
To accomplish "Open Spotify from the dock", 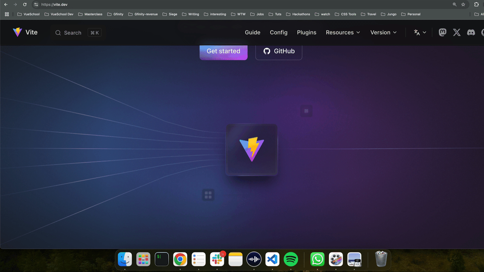I will pyautogui.click(x=291, y=259).
